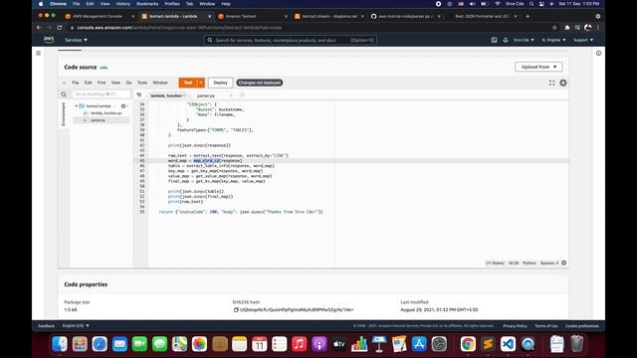This screenshot has width=637, height=358.
Task: Open the Privacy Policy link
Action: (x=515, y=326)
